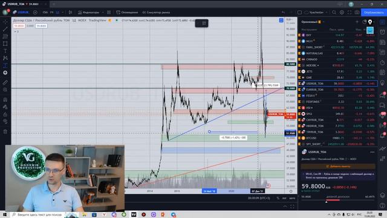Open the Fibonacci tools group
Image resolution: width=387 pixels, height=218 pixels.
(5, 36)
